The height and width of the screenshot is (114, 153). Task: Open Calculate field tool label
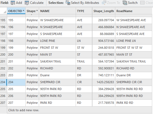click(37, 3)
